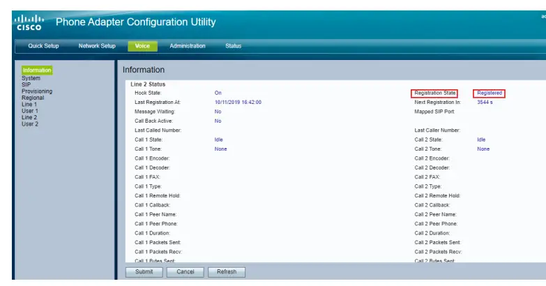Click the Call 2 Decoder label
This screenshot has height=286, width=546.
click(x=432, y=168)
